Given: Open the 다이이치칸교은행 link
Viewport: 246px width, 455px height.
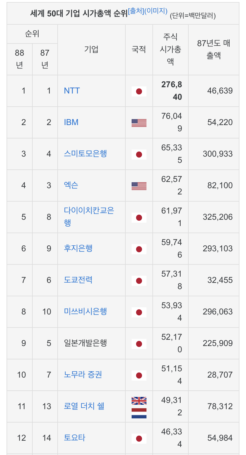Looking at the screenshot, I should tap(89, 211).
